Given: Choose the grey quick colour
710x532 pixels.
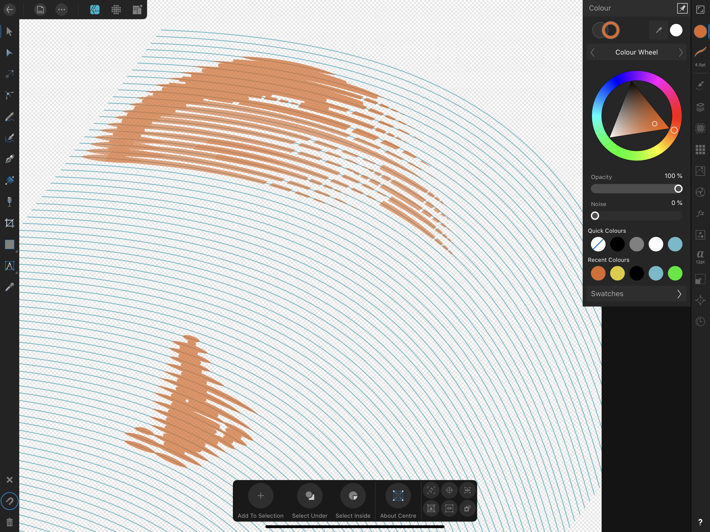Looking at the screenshot, I should point(636,244).
